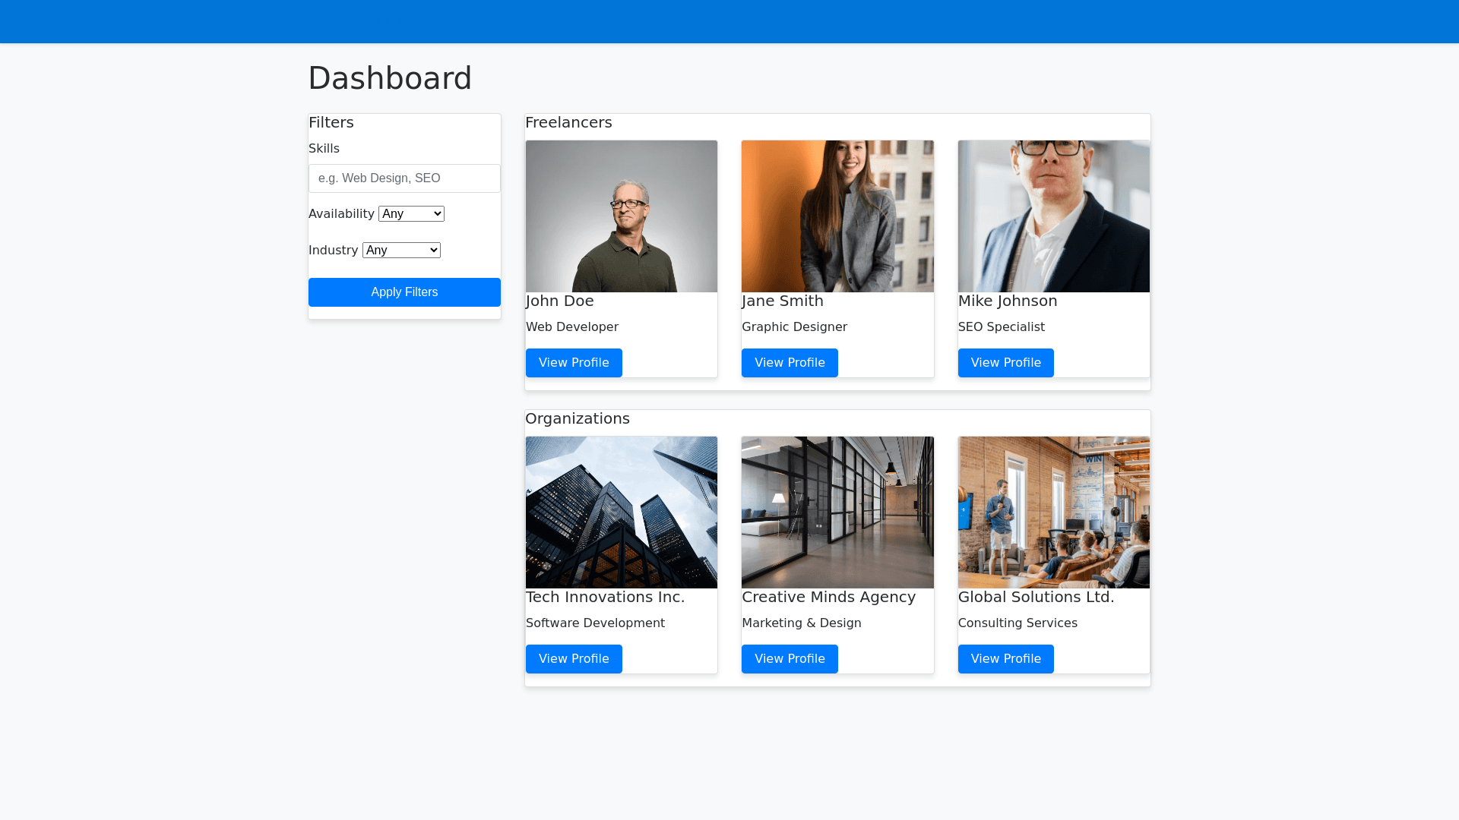Image resolution: width=1459 pixels, height=820 pixels.
Task: Click John Doe's profile photo
Action: coord(621,216)
